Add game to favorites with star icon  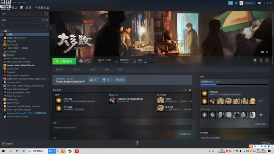[x=267, y=60]
